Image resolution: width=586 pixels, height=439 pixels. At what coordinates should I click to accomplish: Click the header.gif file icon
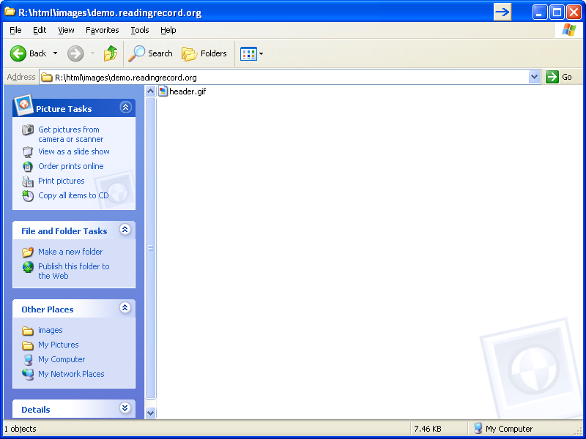(x=163, y=91)
